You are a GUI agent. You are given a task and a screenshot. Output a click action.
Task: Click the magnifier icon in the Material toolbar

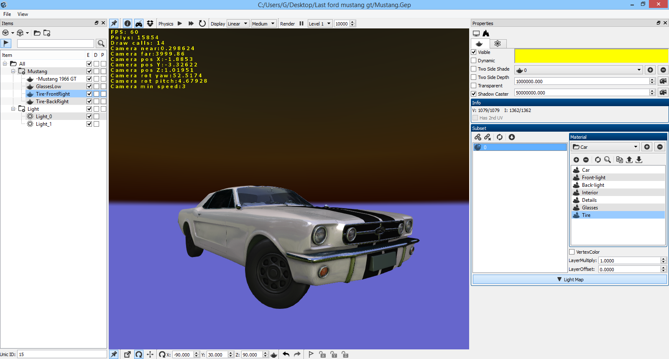[x=608, y=160]
